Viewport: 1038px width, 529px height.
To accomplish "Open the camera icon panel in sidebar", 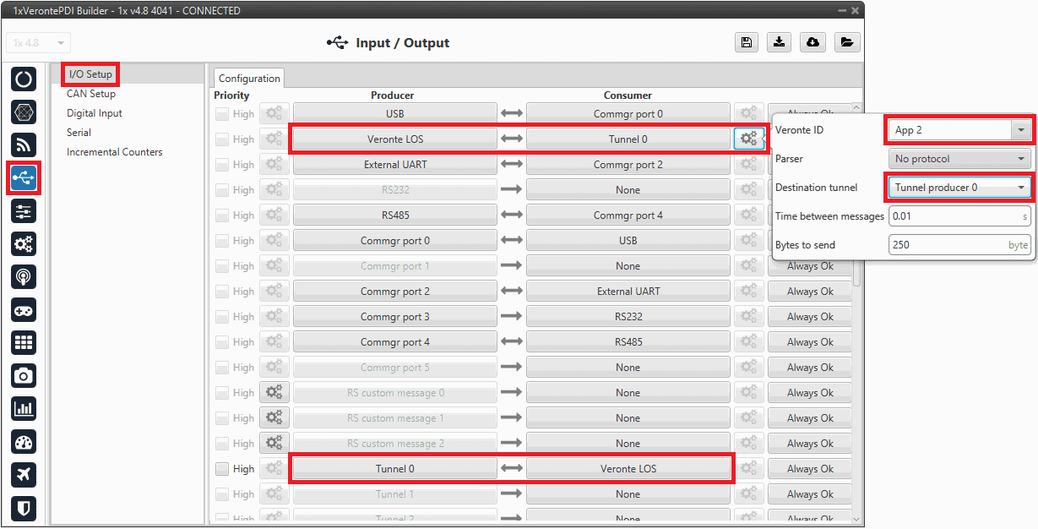I will pos(24,376).
